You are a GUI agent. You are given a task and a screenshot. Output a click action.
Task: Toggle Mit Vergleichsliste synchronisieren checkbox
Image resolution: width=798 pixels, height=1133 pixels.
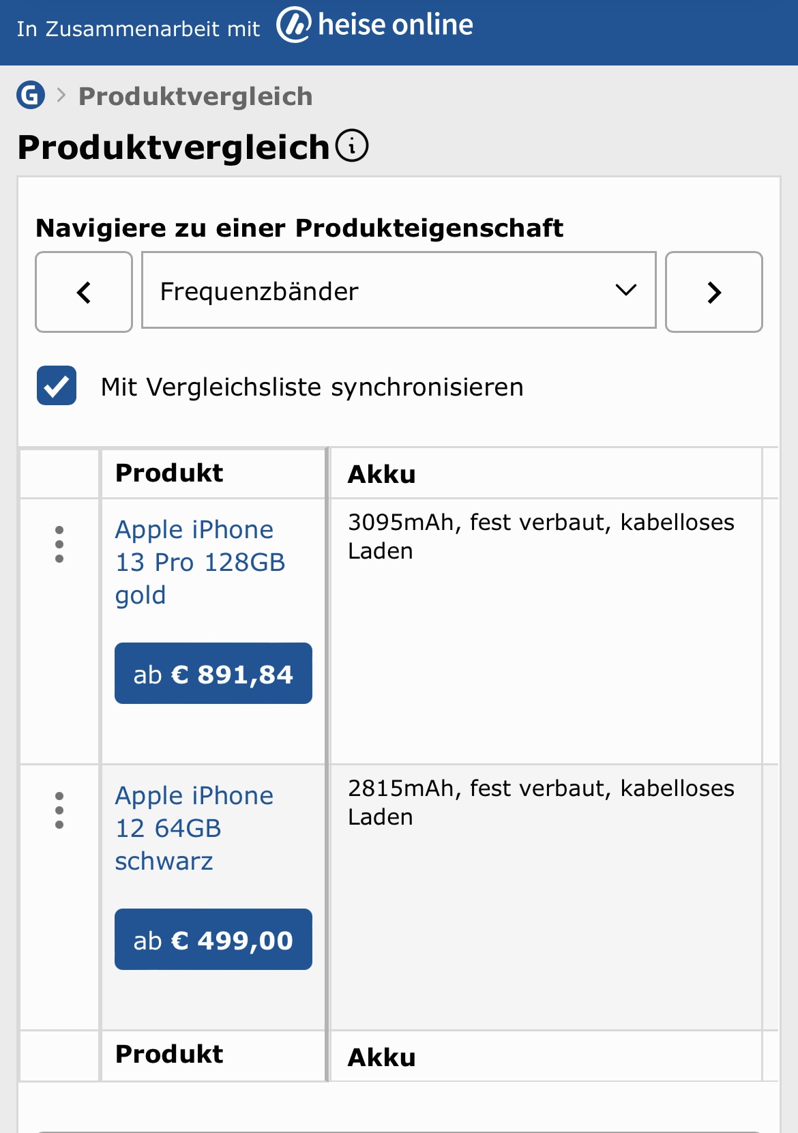click(57, 385)
